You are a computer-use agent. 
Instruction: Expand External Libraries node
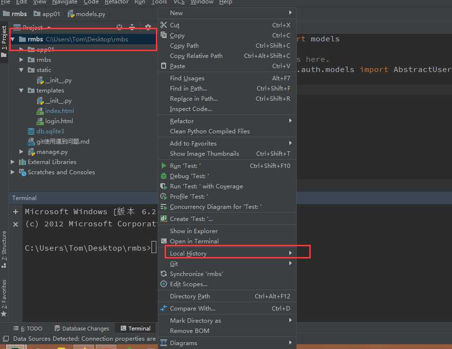click(13, 162)
